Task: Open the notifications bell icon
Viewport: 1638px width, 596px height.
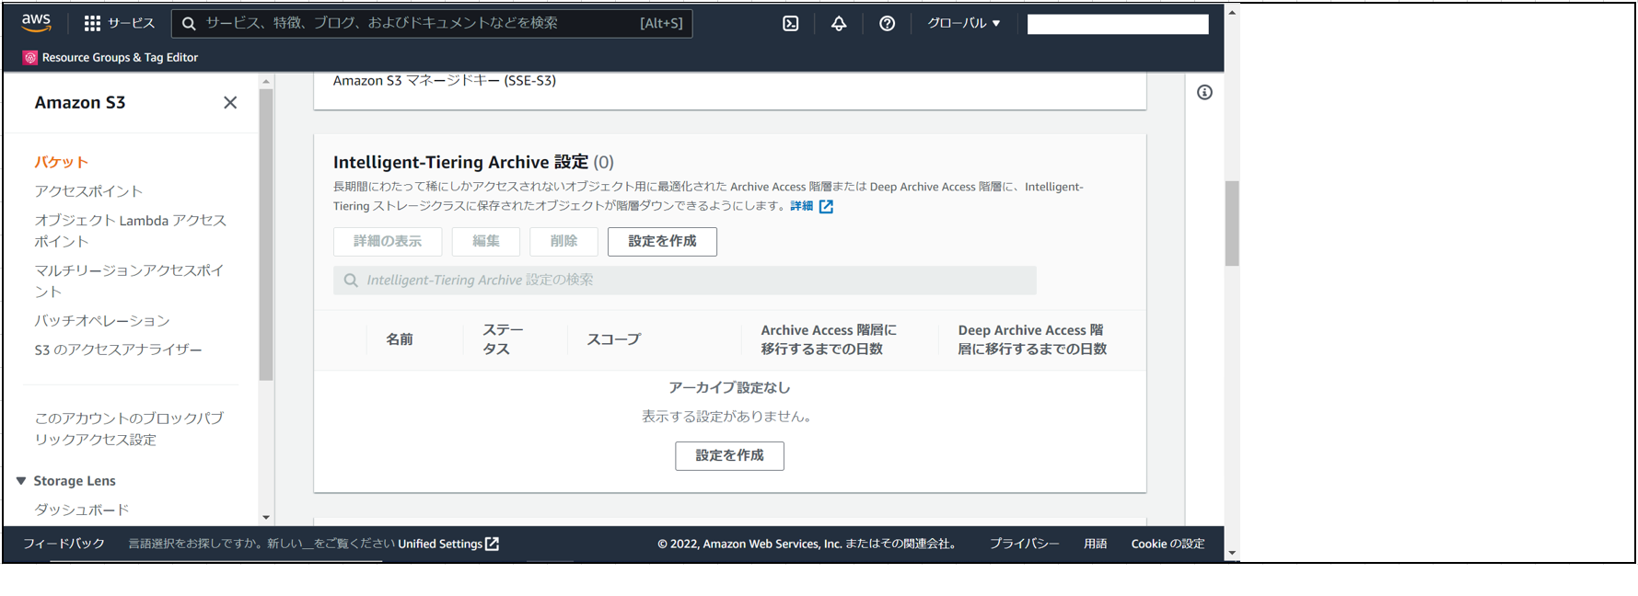Action: pos(839,23)
